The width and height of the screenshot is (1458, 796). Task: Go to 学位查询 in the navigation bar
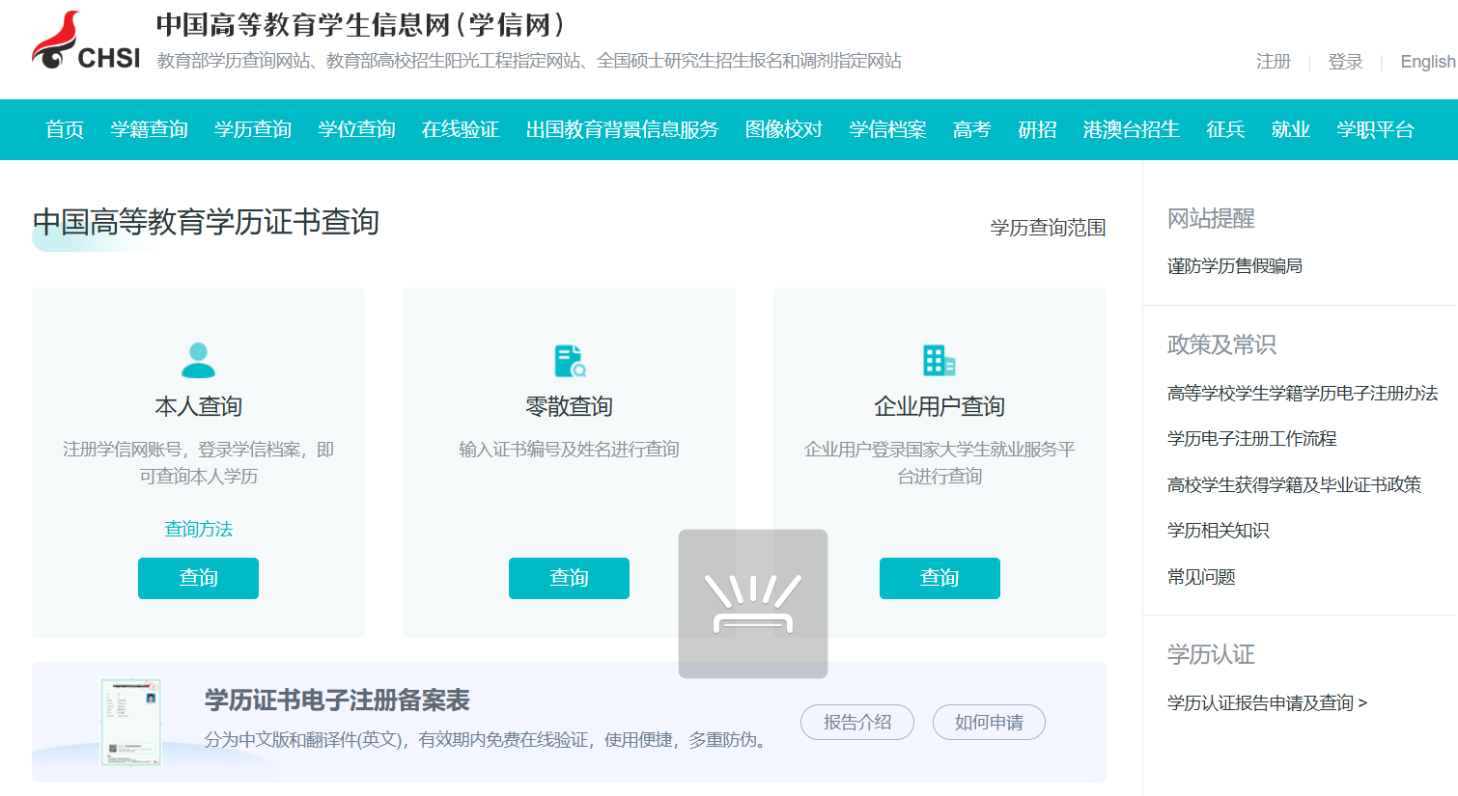[x=356, y=129]
